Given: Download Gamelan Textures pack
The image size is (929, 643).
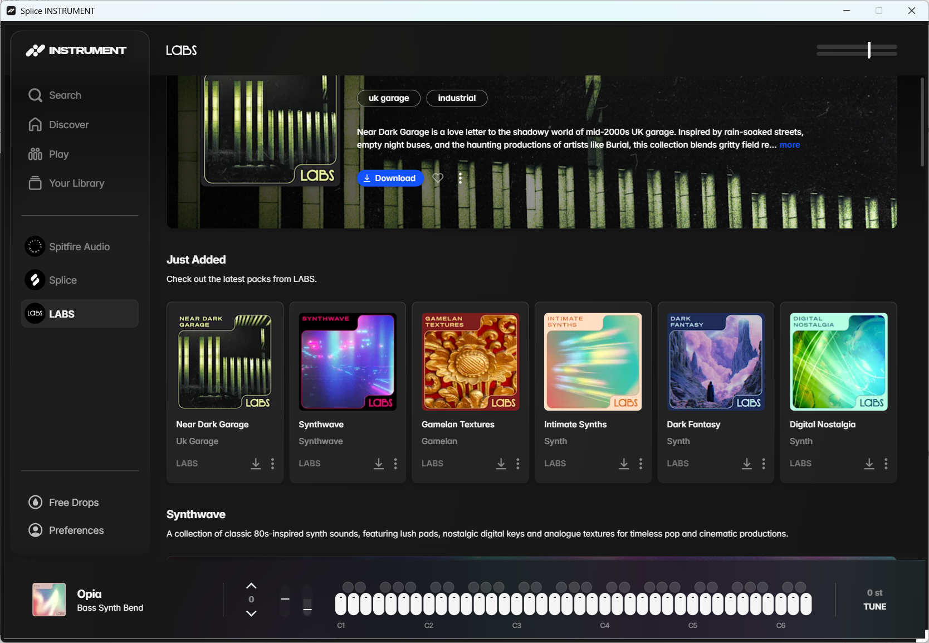Looking at the screenshot, I should pos(501,464).
